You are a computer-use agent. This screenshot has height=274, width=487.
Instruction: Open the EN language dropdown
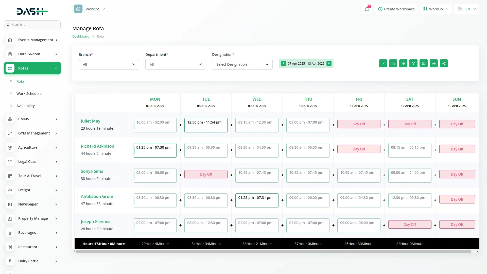tap(467, 9)
